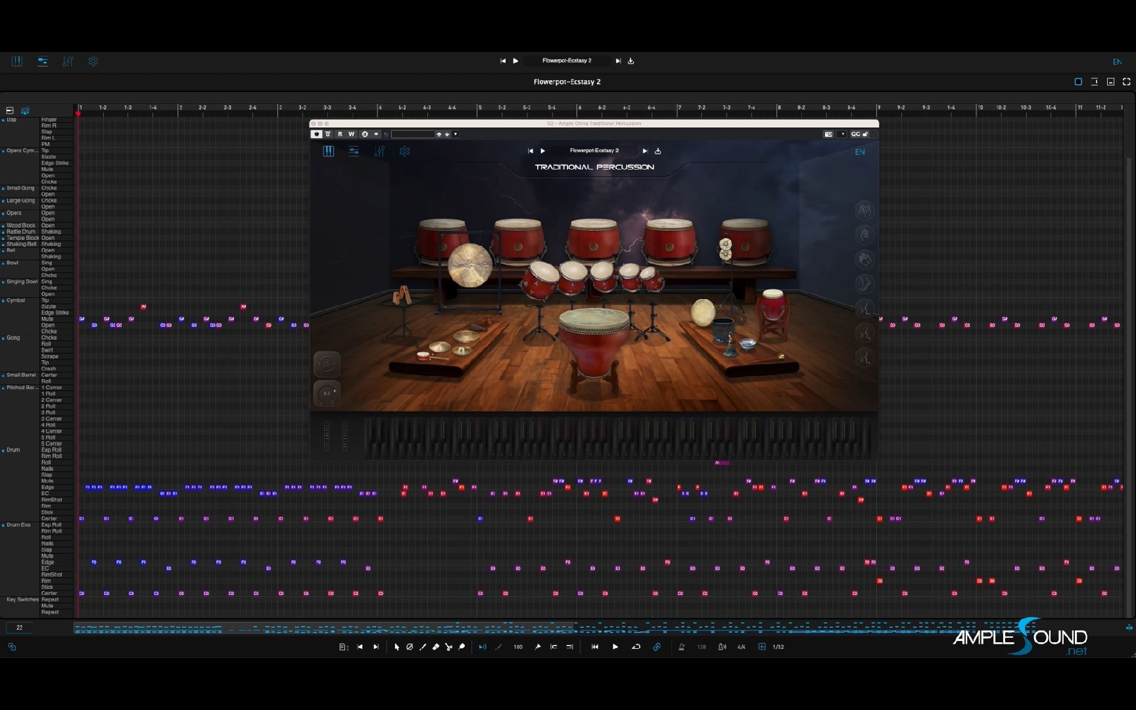Open the mixer faders icon in the top-left bar
Image resolution: width=1136 pixels, height=710 pixels.
68,61
